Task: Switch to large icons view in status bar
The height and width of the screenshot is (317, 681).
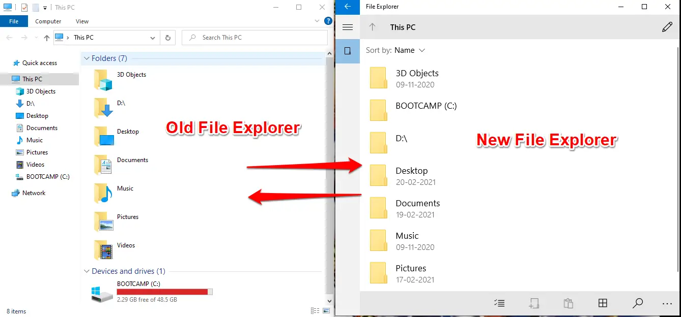Action: (326, 311)
